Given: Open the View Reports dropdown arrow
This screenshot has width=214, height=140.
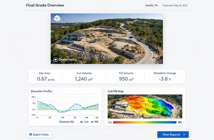Looking at the screenshot, I should coord(184,135).
